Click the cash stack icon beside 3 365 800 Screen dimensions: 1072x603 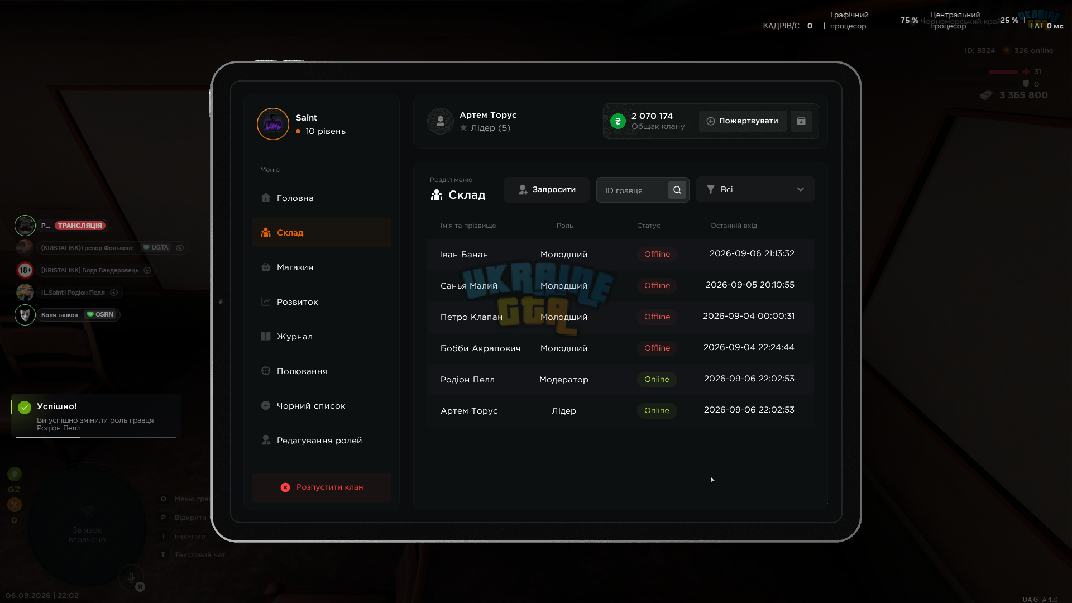point(986,95)
